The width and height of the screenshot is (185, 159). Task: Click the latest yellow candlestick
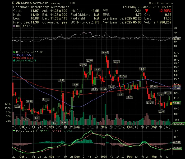pos(171,103)
